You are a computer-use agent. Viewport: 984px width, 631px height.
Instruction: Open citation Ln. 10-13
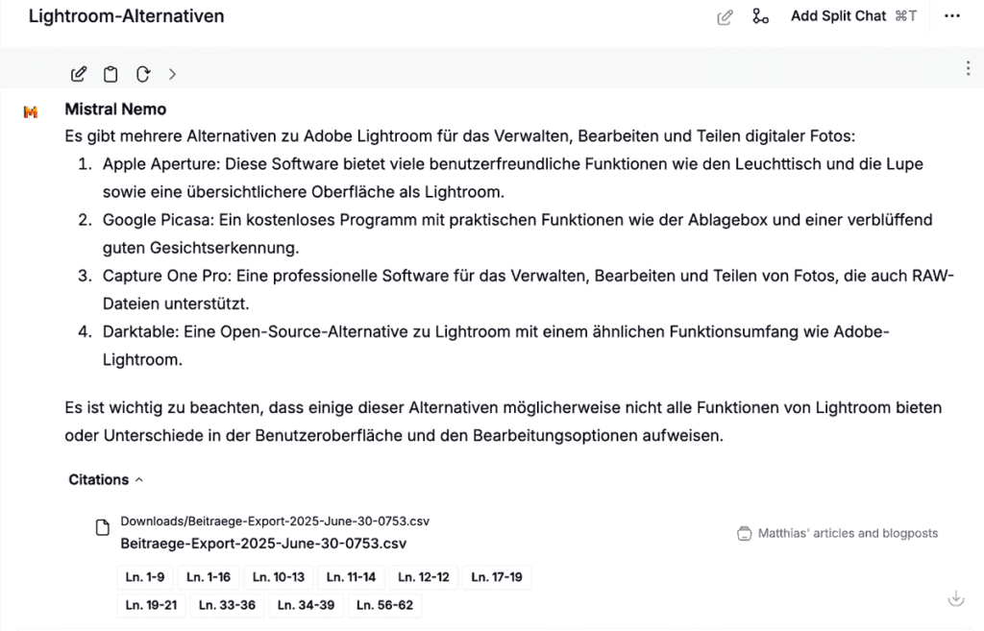[279, 577]
